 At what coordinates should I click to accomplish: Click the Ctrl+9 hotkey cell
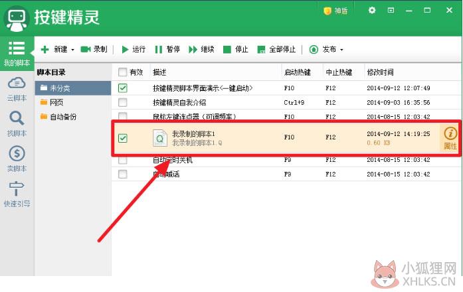click(294, 102)
